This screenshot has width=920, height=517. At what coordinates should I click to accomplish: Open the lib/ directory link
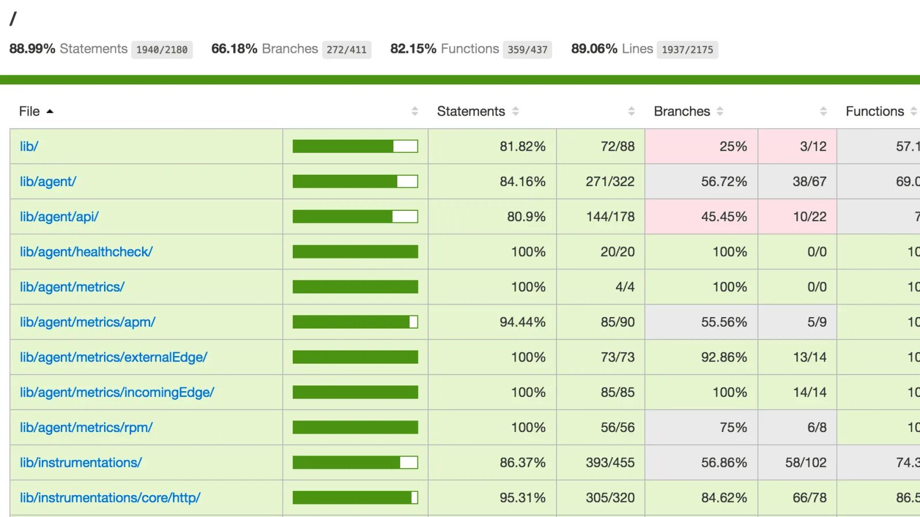point(29,146)
